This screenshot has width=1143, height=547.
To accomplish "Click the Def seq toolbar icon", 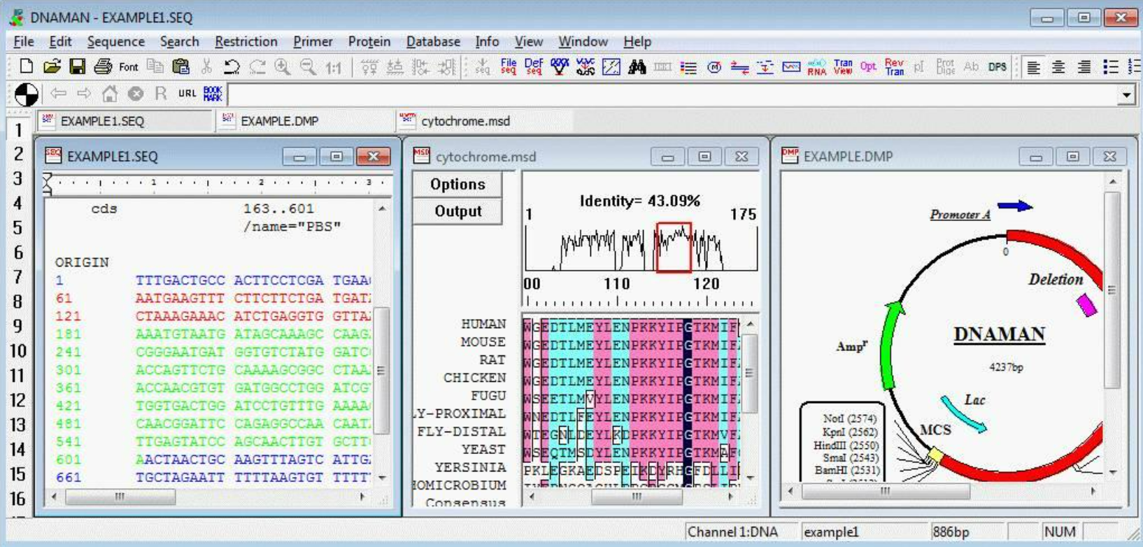I will pyautogui.click(x=534, y=66).
